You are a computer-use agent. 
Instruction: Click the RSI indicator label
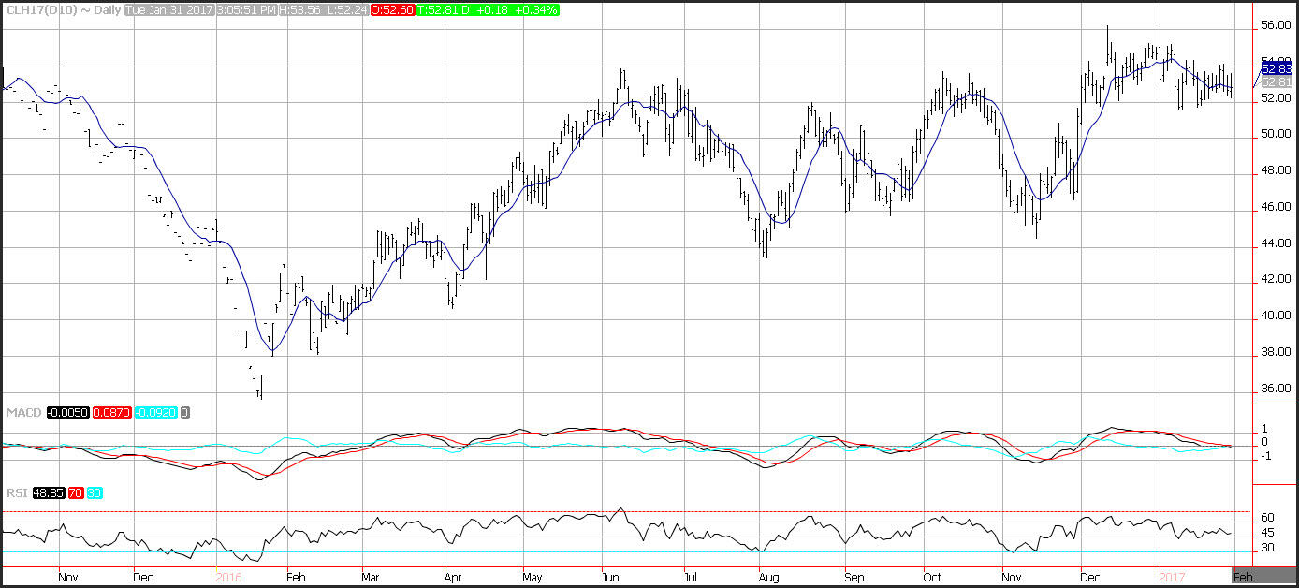point(16,493)
